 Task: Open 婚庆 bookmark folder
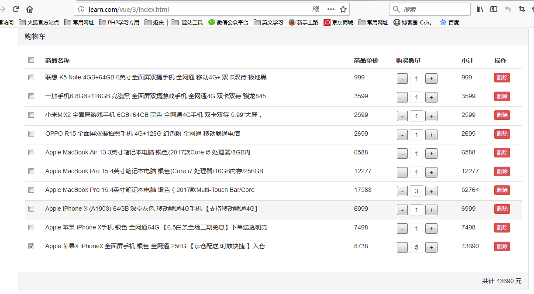pyautogui.click(x=154, y=22)
